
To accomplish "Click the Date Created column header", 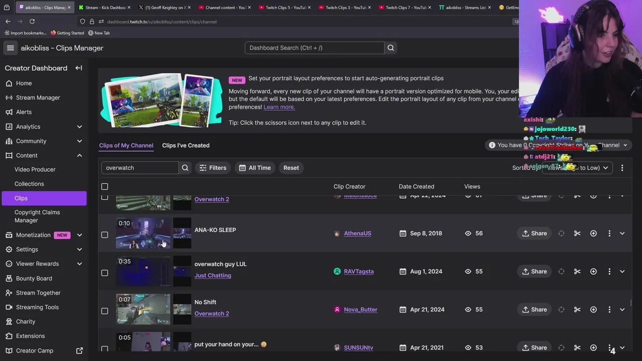I will coord(416,187).
